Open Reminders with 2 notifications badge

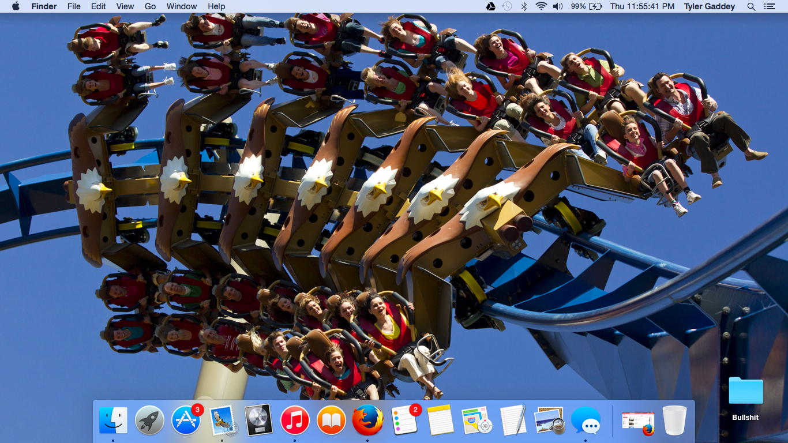click(x=404, y=420)
